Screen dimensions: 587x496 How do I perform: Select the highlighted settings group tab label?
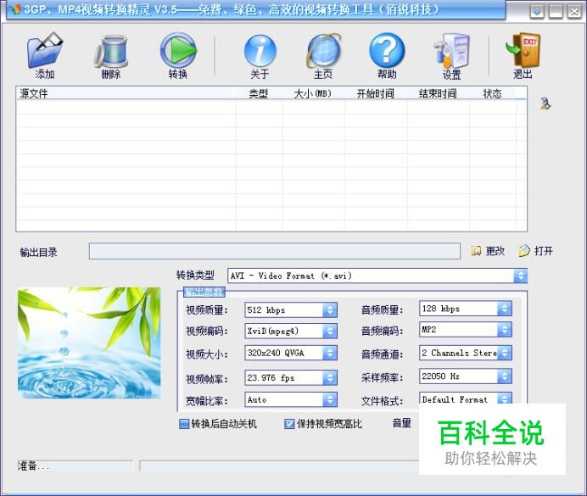point(204,293)
